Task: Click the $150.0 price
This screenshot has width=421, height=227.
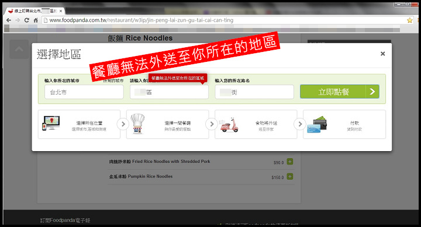Action: pos(277,177)
